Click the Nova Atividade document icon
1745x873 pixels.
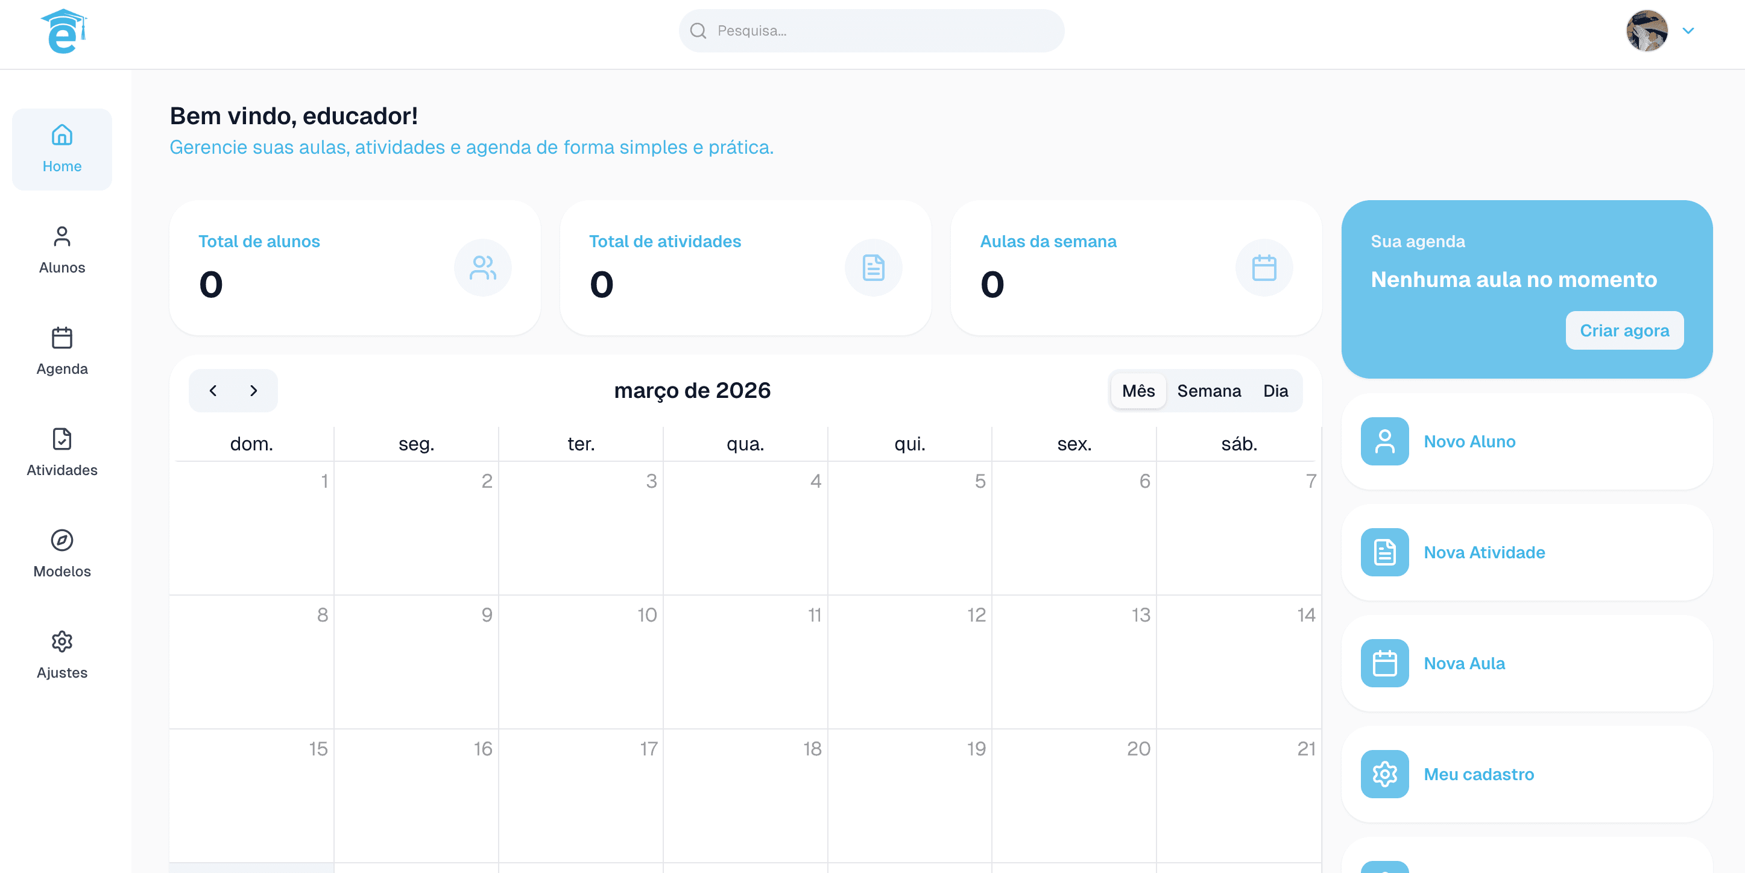[1384, 552]
